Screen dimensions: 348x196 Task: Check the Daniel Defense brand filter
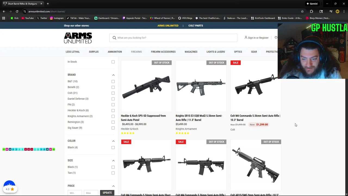113,99
